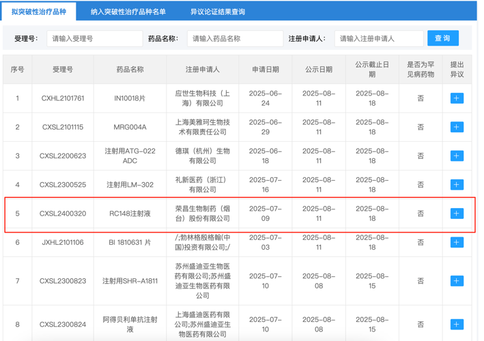
Task: Select the CXHL2101761 cell
Action: [63, 98]
